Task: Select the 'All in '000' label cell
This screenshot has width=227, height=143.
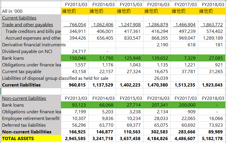Action: 31,11
